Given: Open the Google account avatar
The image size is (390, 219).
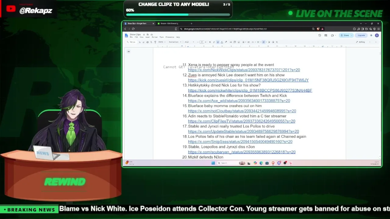Looking at the screenshot, I should pyautogui.click(x=377, y=35).
